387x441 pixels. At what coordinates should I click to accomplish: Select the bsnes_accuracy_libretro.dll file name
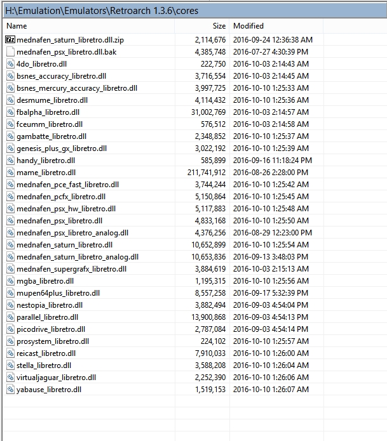(62, 76)
